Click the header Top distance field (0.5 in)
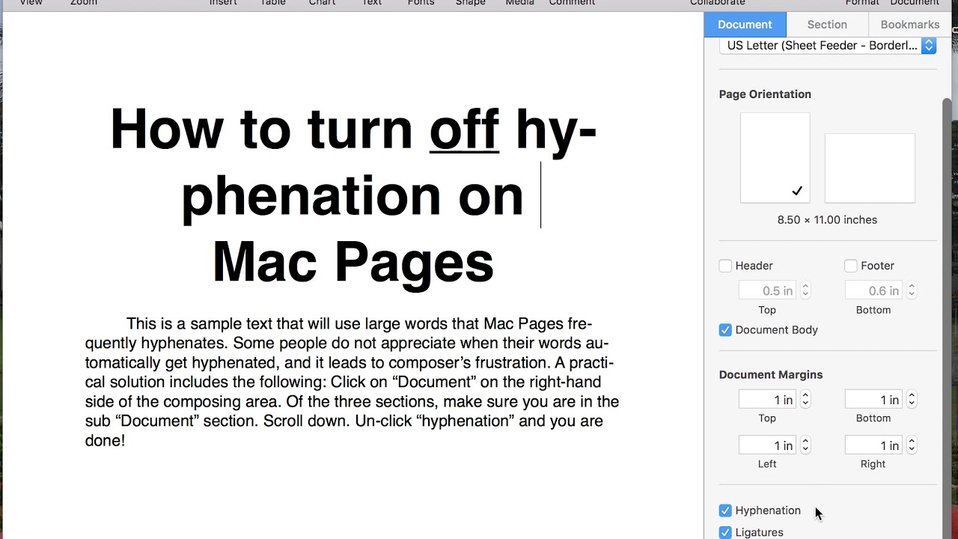Screen dimensions: 958x539 click(767, 290)
